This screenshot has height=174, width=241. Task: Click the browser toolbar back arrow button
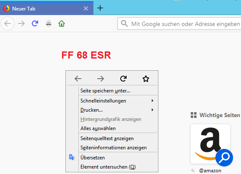pyautogui.click(x=8, y=23)
